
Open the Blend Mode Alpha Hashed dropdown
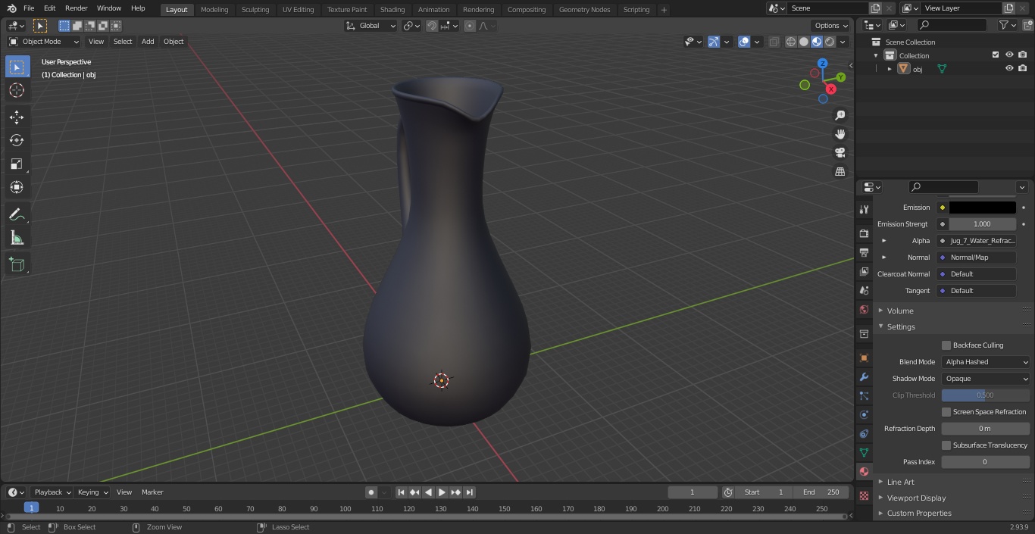(x=986, y=362)
